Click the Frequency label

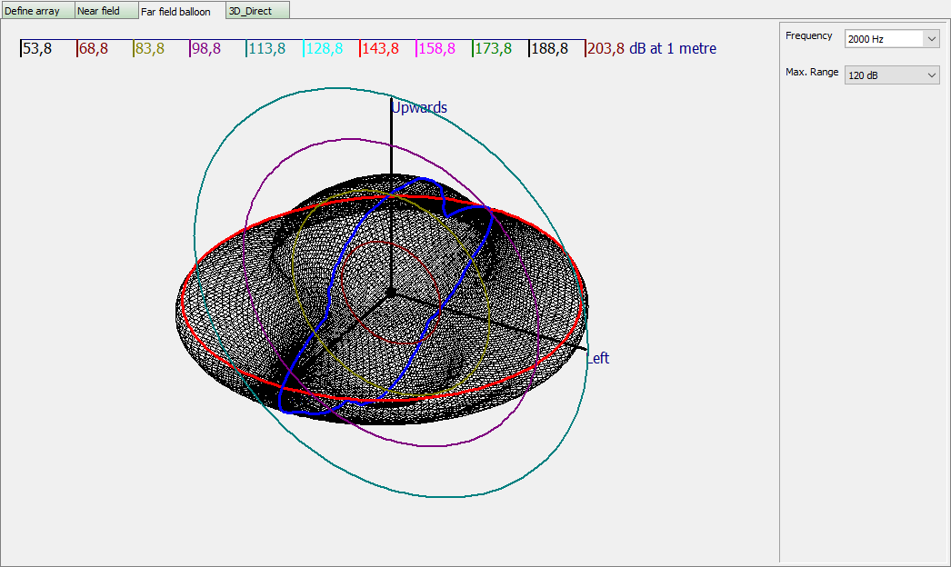808,35
